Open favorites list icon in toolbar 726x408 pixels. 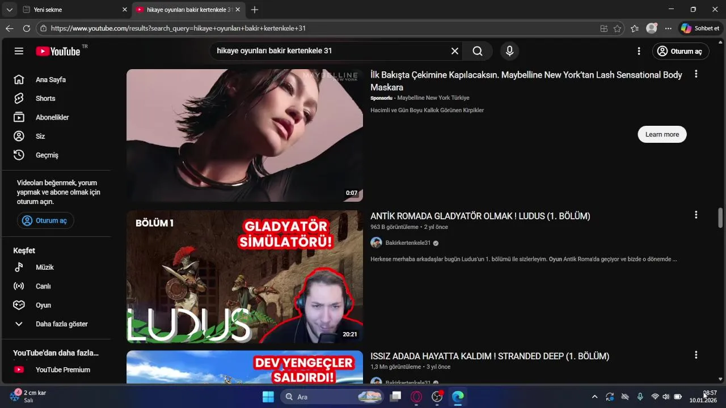pos(635,28)
